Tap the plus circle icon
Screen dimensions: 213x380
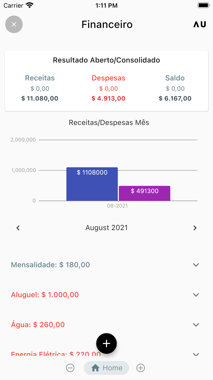[x=141, y=368]
